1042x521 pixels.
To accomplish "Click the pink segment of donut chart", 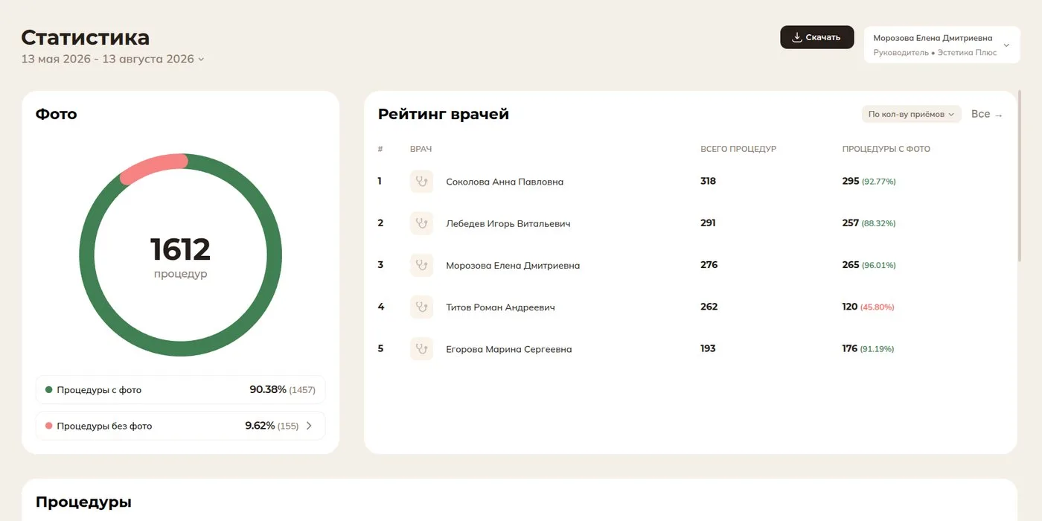I will tap(153, 168).
